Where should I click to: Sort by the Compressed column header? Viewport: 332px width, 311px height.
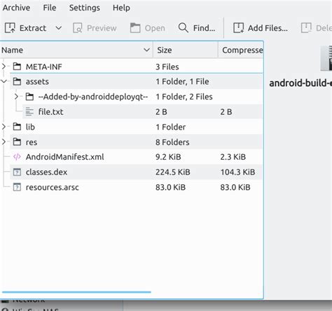point(240,50)
